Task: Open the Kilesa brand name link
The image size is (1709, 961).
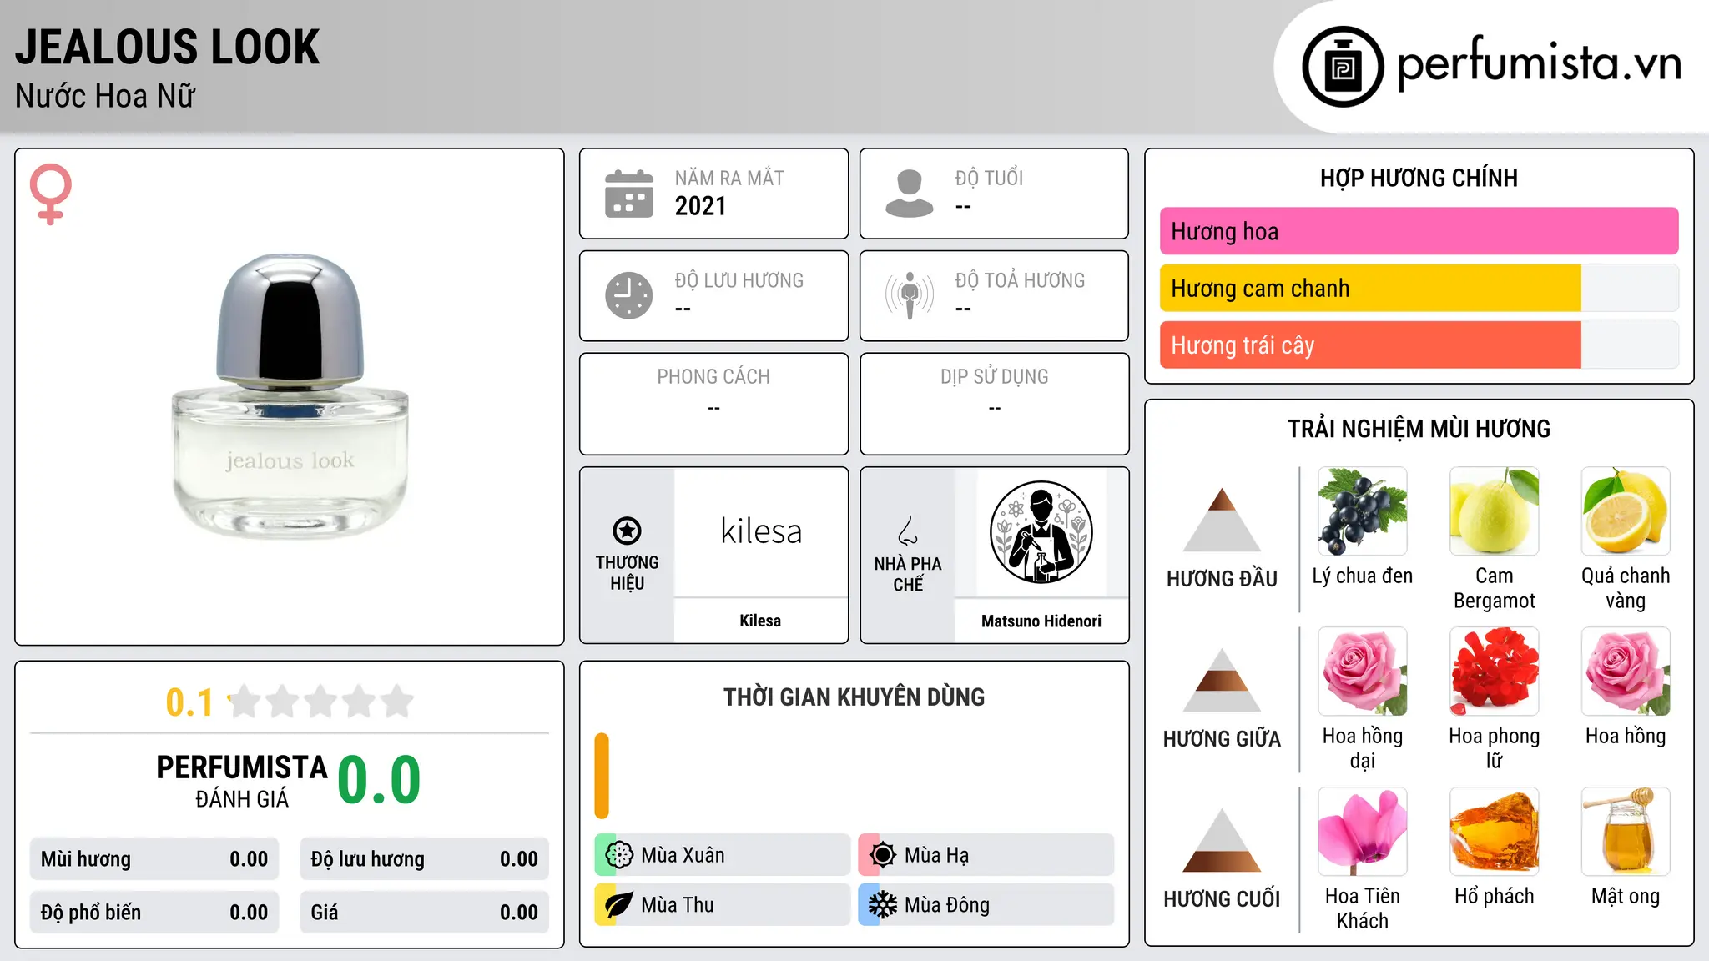Action: (760, 621)
